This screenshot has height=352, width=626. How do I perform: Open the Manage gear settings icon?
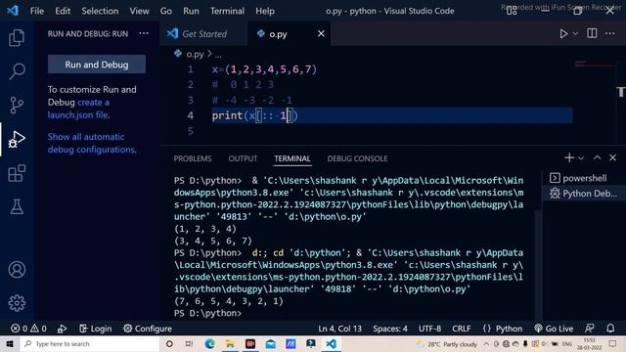(17, 303)
